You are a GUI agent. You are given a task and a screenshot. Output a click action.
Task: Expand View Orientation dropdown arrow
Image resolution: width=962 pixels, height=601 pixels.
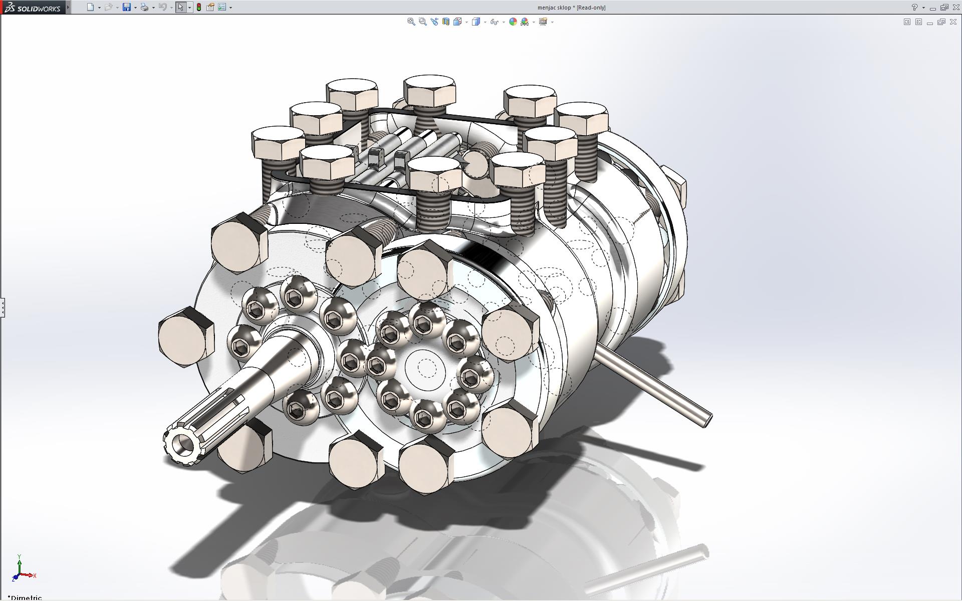[466, 22]
